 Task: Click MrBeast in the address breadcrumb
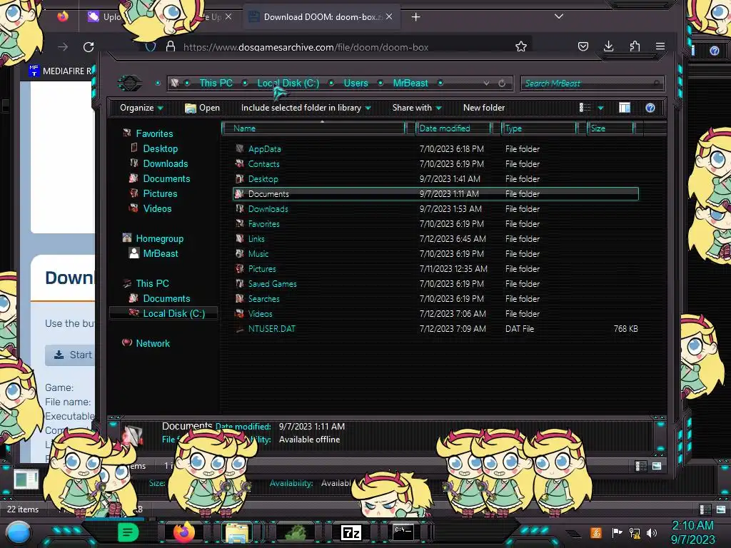pos(410,83)
